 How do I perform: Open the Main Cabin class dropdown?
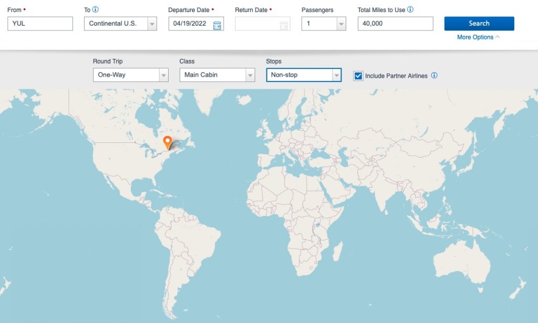click(x=250, y=75)
